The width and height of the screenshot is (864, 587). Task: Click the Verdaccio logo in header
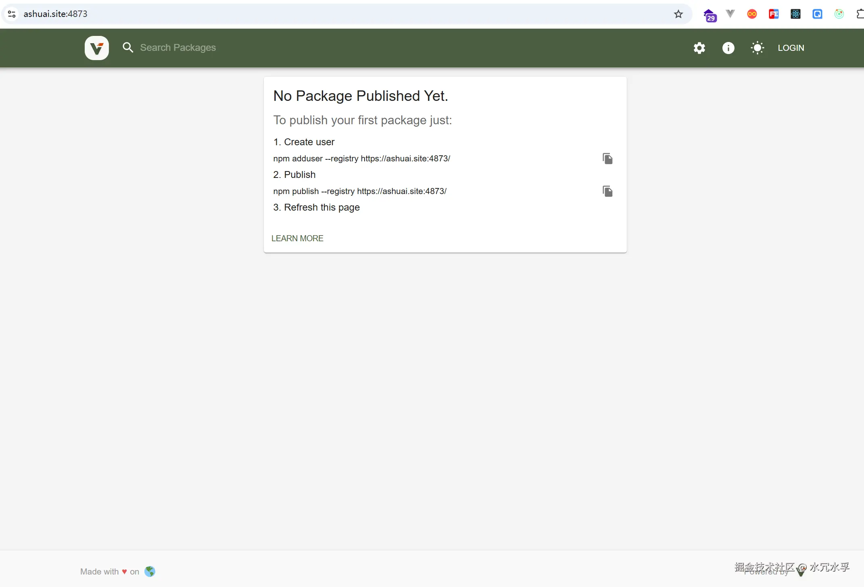[x=96, y=48]
